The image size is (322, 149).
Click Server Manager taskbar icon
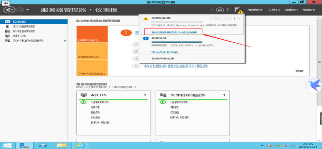pyautogui.click(x=24, y=146)
